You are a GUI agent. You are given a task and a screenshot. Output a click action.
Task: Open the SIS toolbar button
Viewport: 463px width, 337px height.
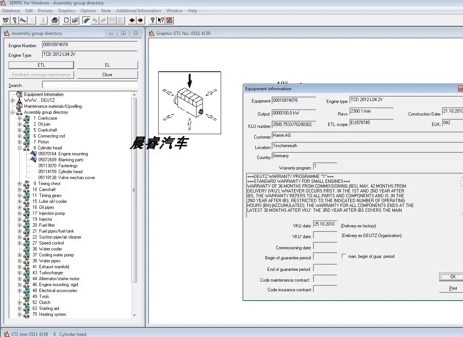pyautogui.click(x=169, y=20)
